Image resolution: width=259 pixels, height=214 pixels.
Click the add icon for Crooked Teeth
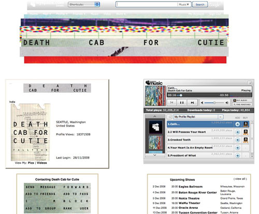238,140
